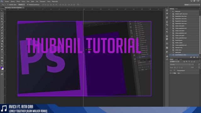Click the Auto-Align Layers icon in options bar
The width and height of the screenshot is (201, 113).
78,5
